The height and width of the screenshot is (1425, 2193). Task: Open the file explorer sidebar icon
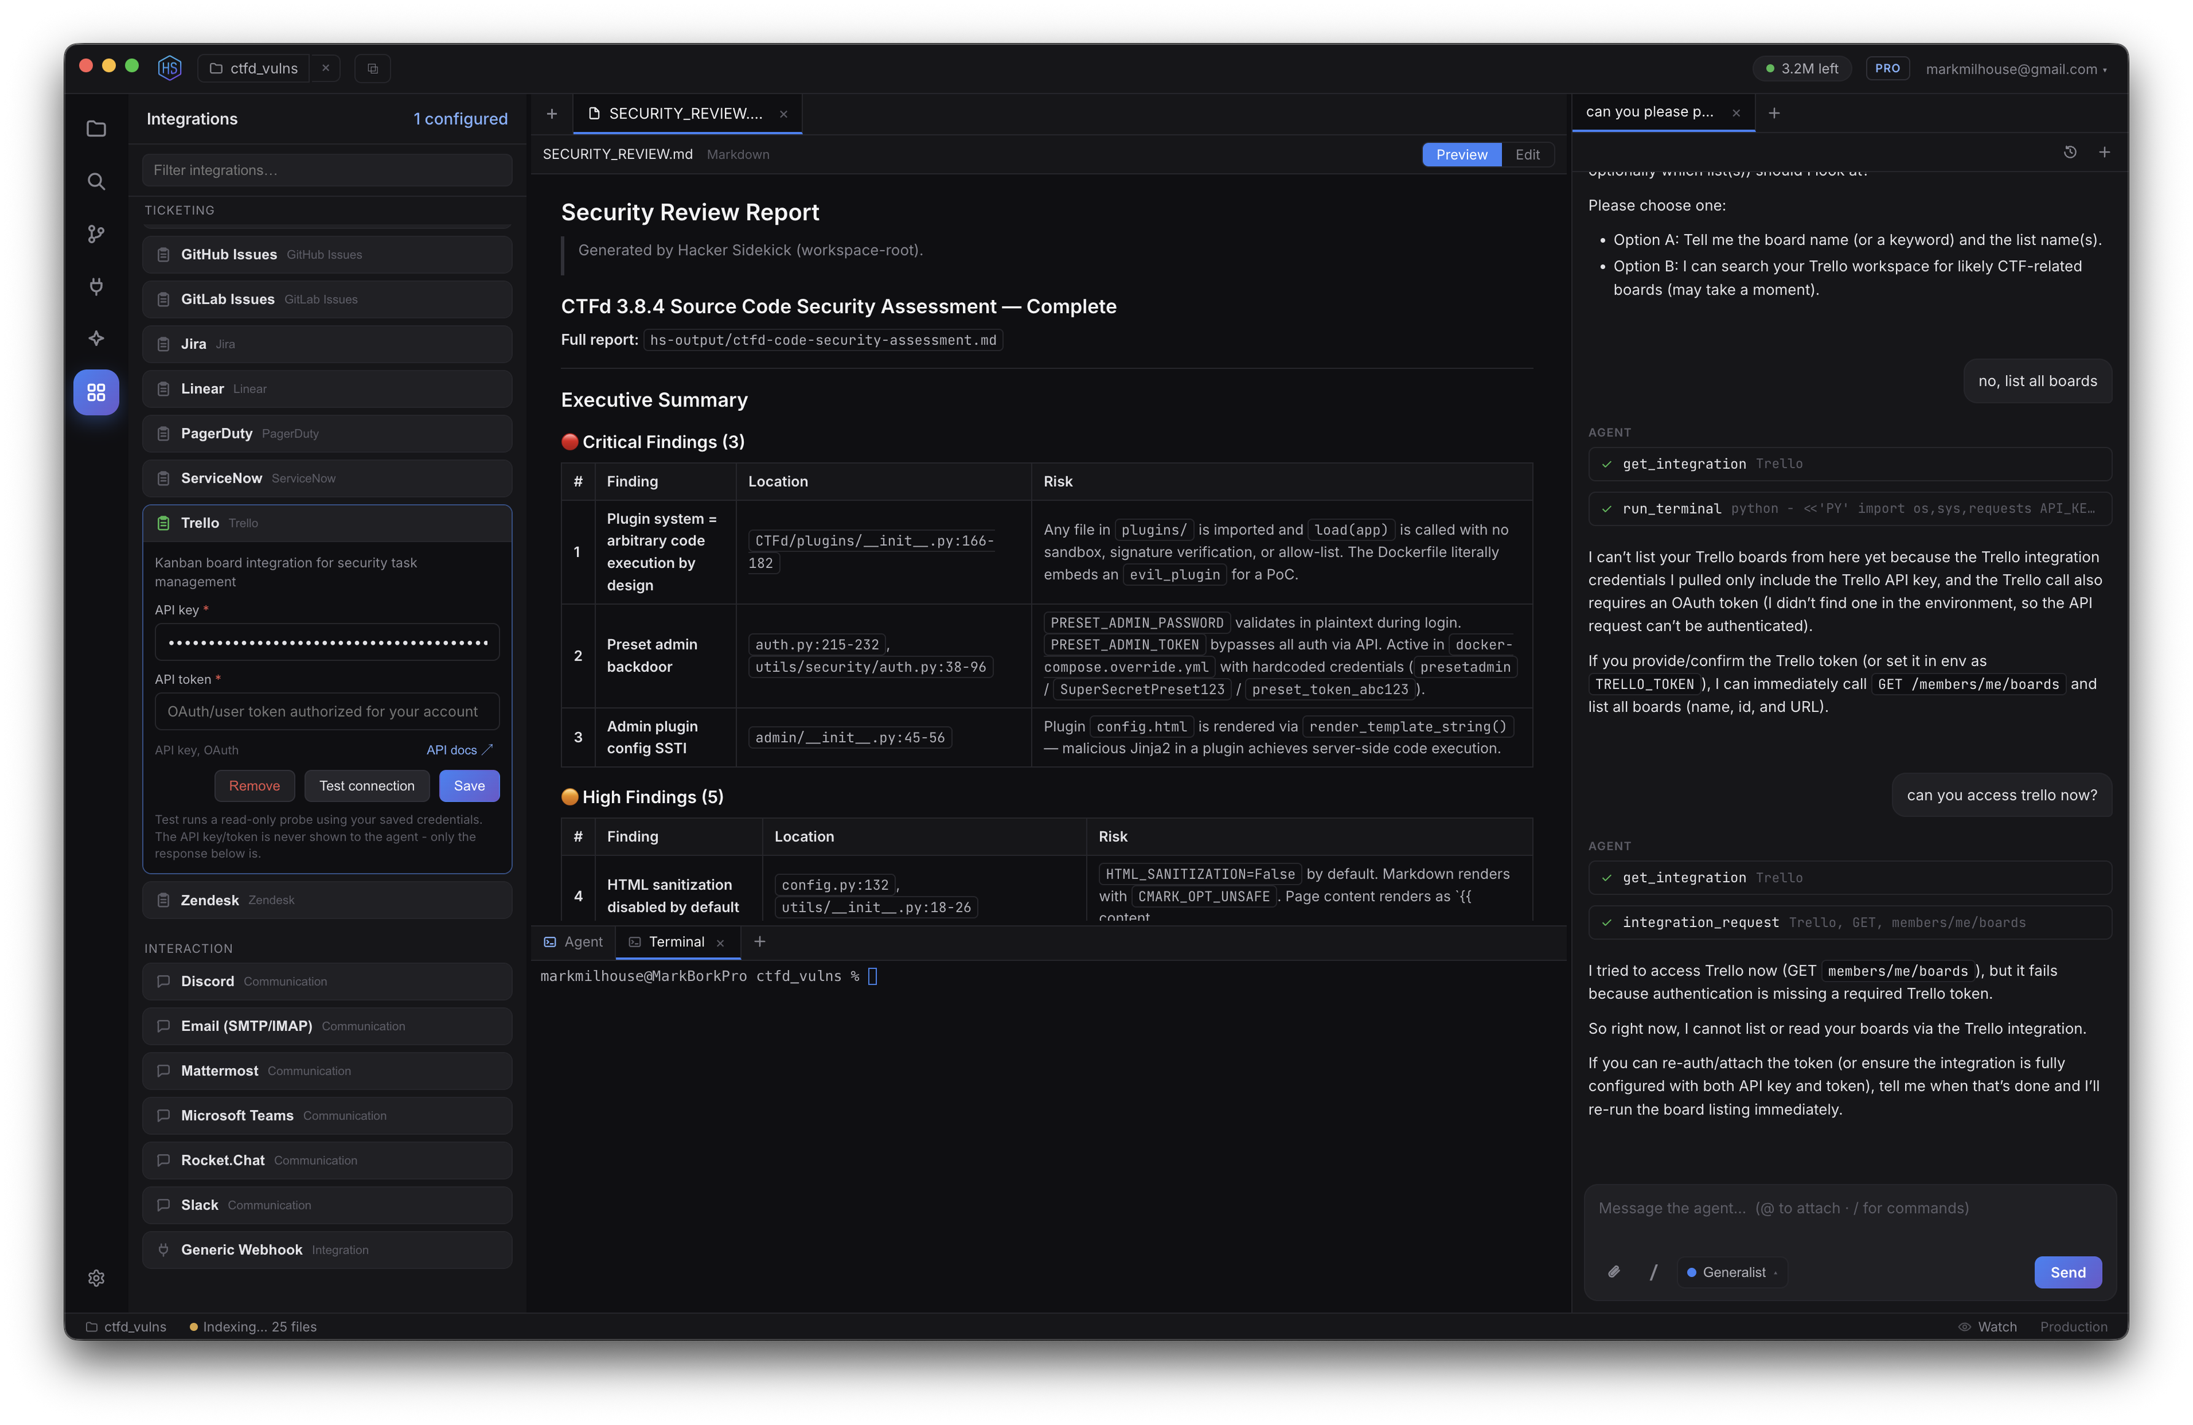(96, 129)
